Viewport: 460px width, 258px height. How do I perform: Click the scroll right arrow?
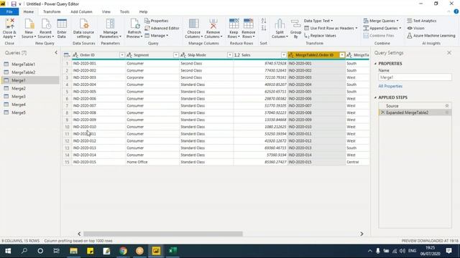tap(362, 234)
